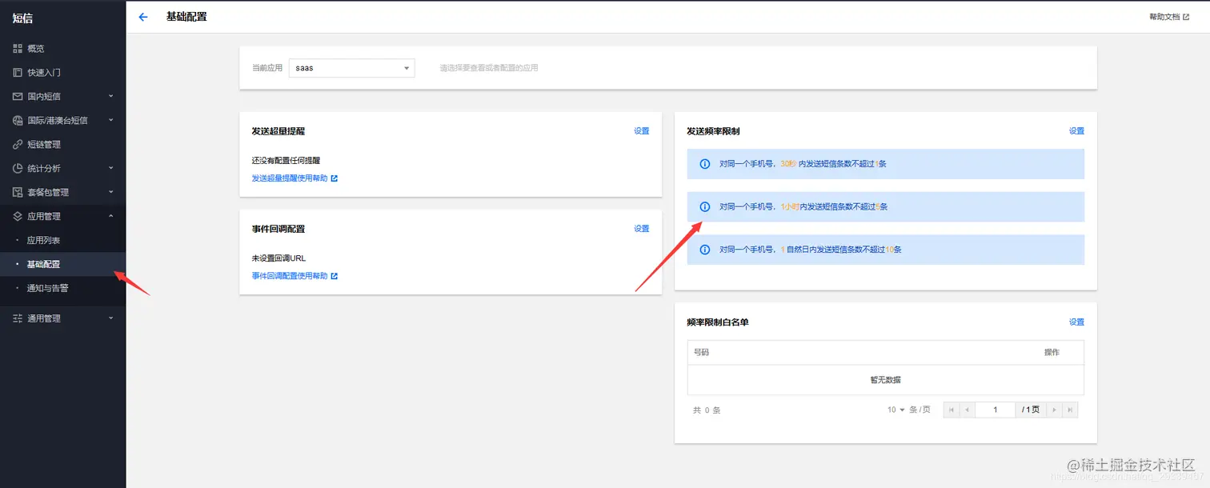Click external-link icon next to 事件回调配置使用帮助

pyautogui.click(x=335, y=276)
